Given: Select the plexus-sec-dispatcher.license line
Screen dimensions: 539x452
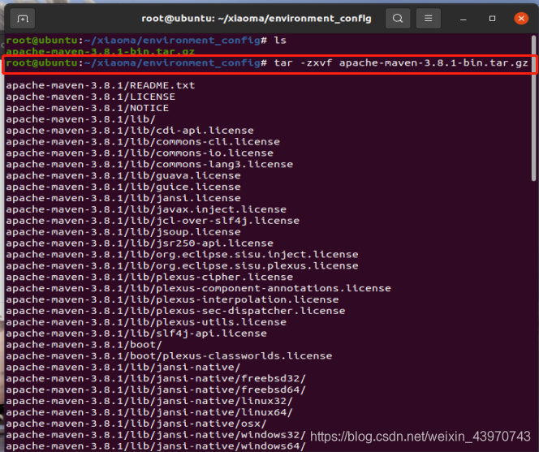Looking at the screenshot, I should click(x=175, y=311).
